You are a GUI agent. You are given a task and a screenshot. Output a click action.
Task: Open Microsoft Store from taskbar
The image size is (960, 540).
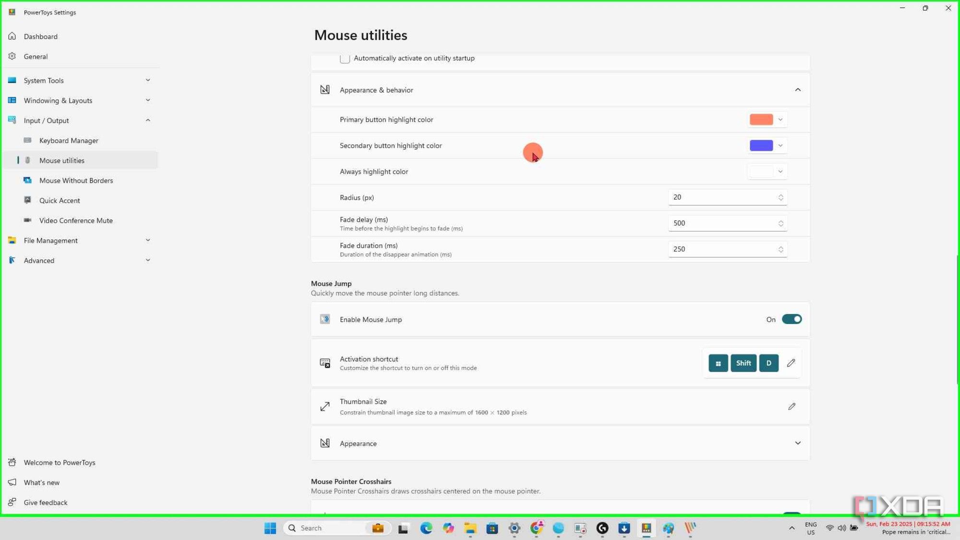[492, 528]
